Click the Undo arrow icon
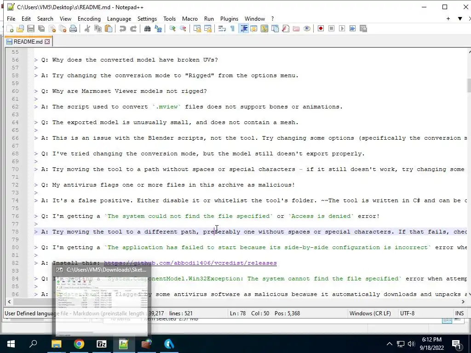 pyautogui.click(x=122, y=28)
